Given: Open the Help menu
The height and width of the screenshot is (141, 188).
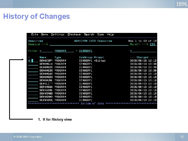Looking at the screenshot, I should tap(110, 34).
